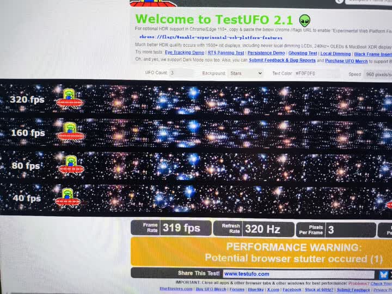The image size is (392, 294).
Task: Open the RTS Panning Test link
Action: click(226, 53)
